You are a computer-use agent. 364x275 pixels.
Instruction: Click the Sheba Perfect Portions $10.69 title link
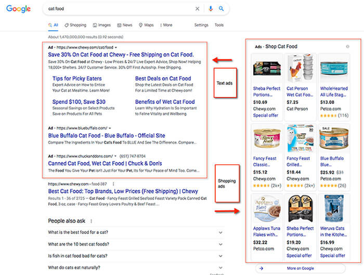point(267,91)
